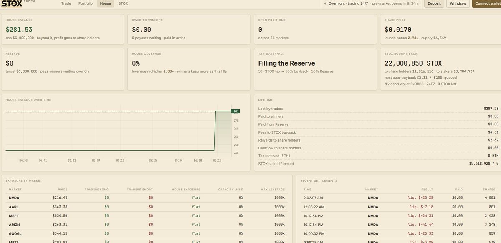Click the 2:02:07 AM settlement time
Viewport: 501px width, 243px height.
point(314,197)
